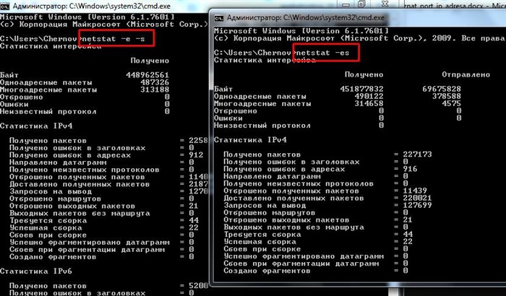Viewport: 506px width, 296px height.
Task: Click the 'Статистика IPv4' heading in the front window
Action: [250, 140]
